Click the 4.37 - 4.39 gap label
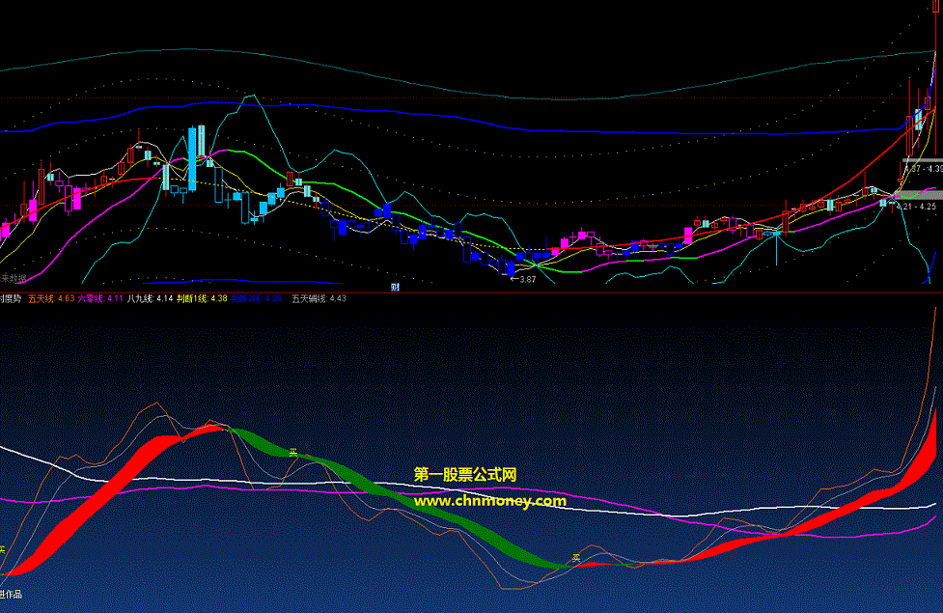Screen dimensions: 943x613 [923, 169]
